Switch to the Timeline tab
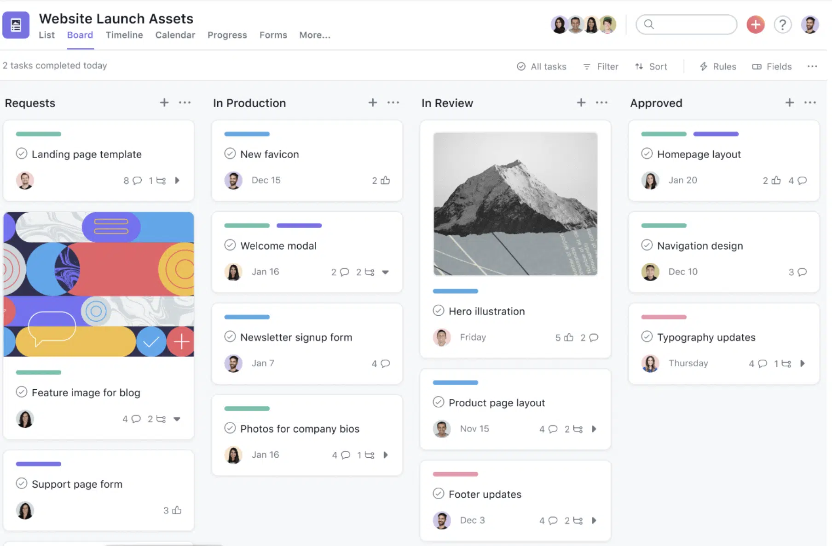This screenshot has width=832, height=546. pyautogui.click(x=124, y=35)
